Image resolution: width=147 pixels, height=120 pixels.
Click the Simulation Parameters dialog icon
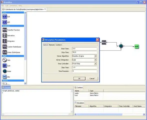43,40
